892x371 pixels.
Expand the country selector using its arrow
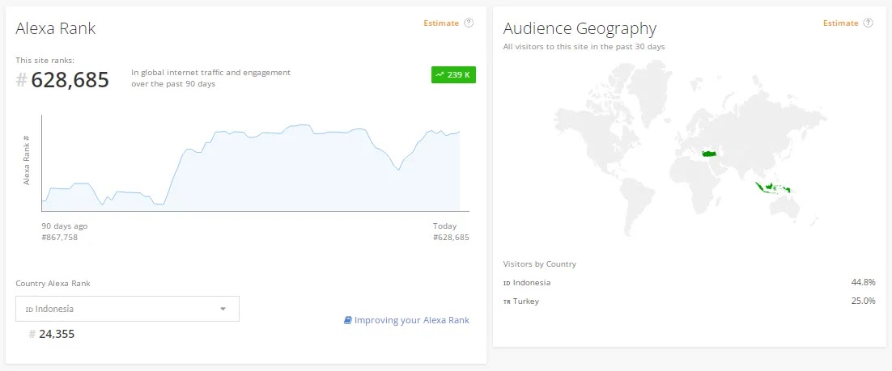223,309
